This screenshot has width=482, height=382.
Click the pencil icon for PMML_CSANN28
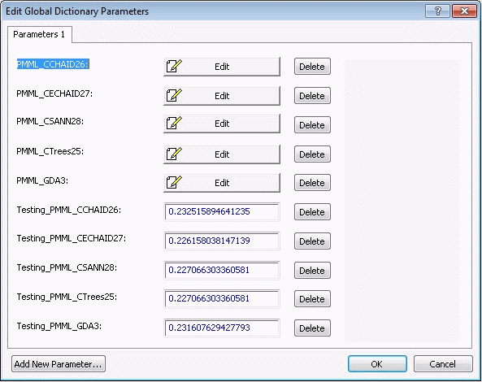(174, 123)
